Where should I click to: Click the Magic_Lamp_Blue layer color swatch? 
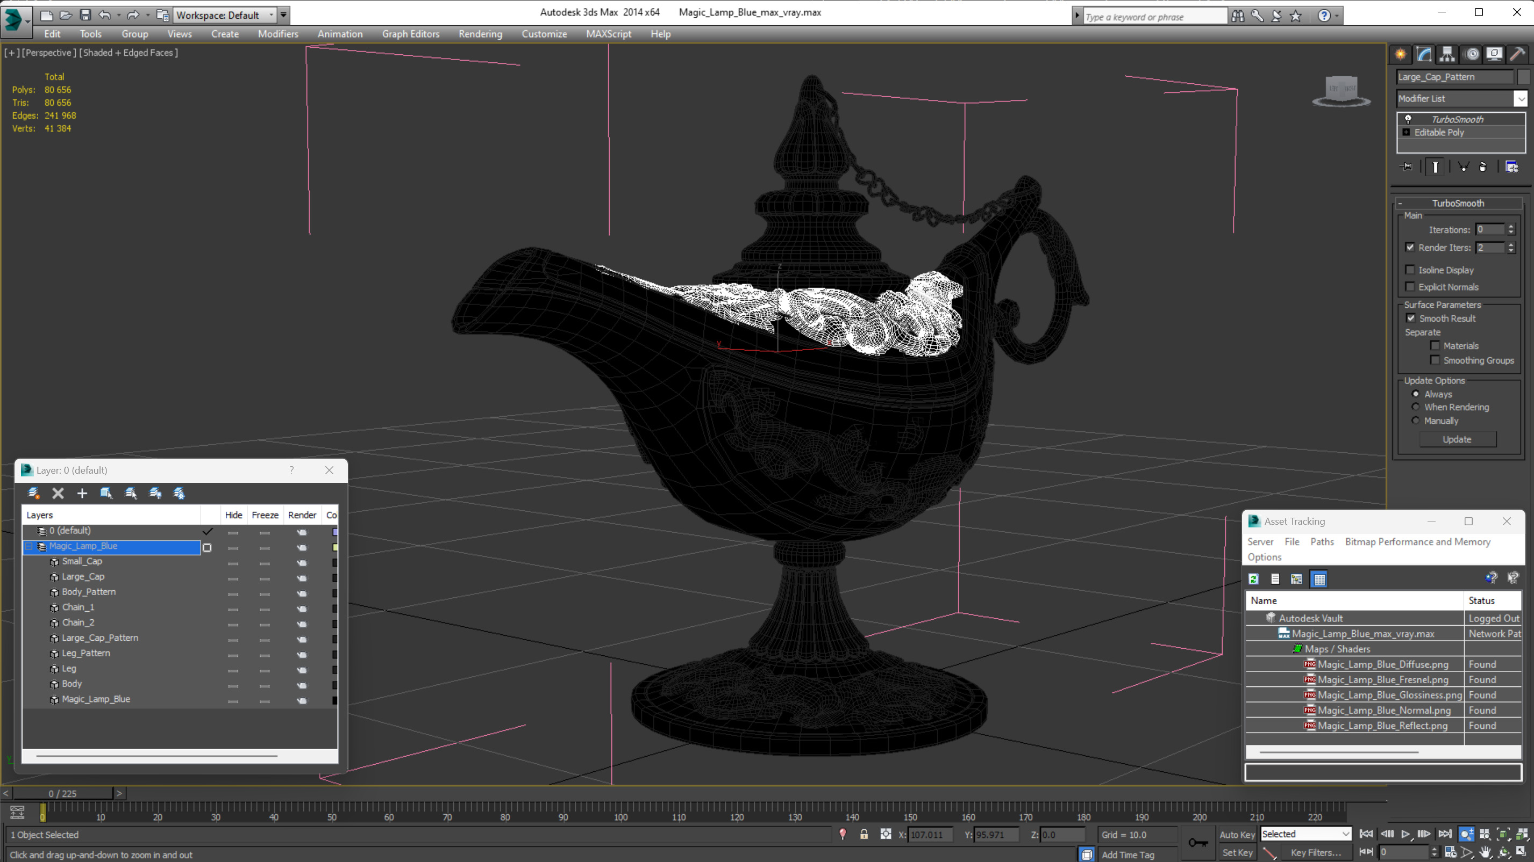(334, 547)
